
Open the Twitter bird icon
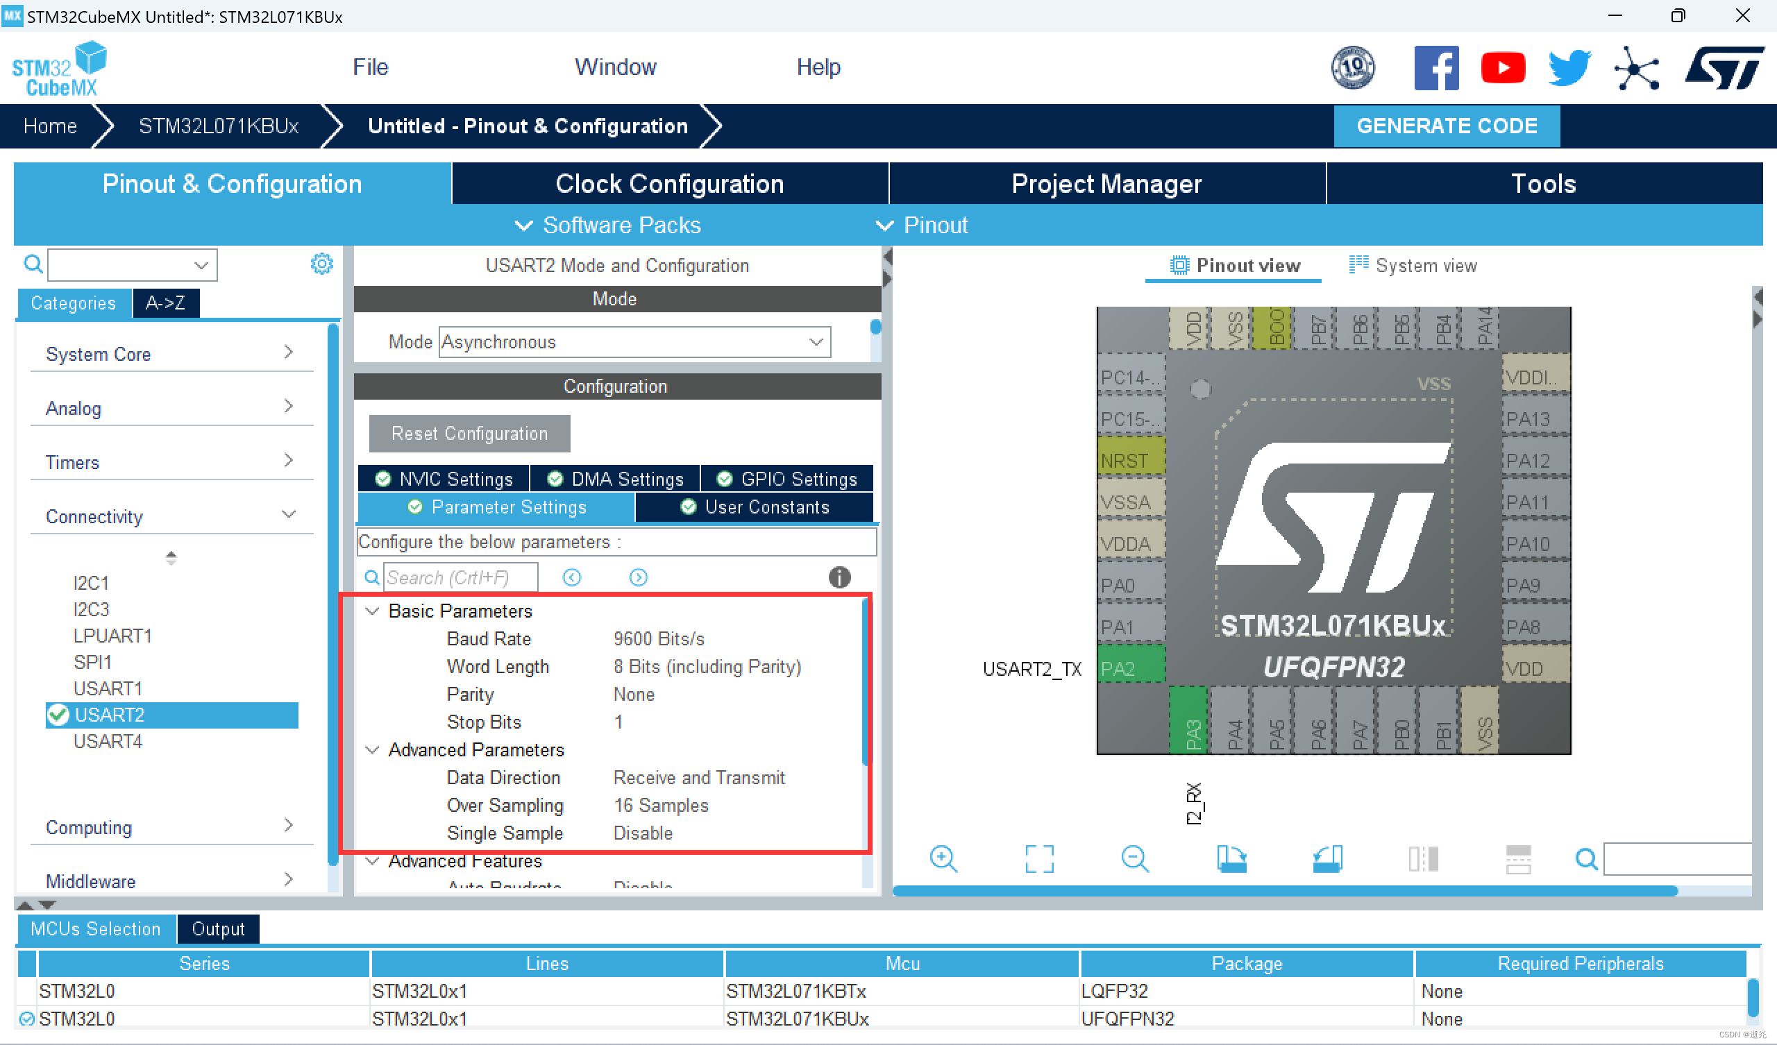click(x=1569, y=68)
